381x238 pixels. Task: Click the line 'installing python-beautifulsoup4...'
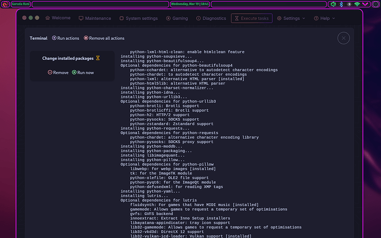pyautogui.click(x=162, y=61)
